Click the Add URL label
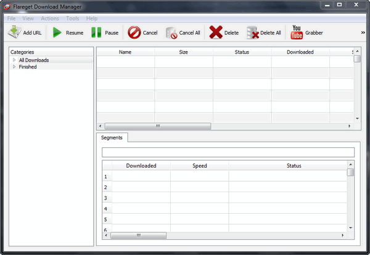 pyautogui.click(x=32, y=33)
